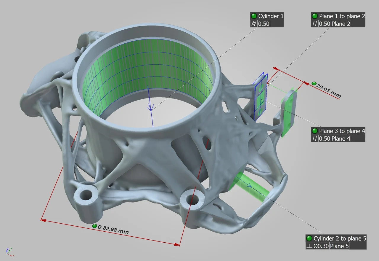Click the parallelism symbol in the Plane 3 to plane 4 annotation

pyautogui.click(x=314, y=139)
